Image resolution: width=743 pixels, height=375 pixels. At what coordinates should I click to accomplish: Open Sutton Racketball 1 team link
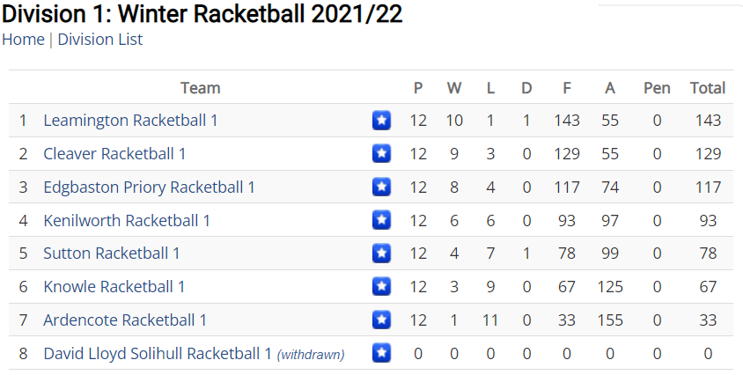coord(111,254)
